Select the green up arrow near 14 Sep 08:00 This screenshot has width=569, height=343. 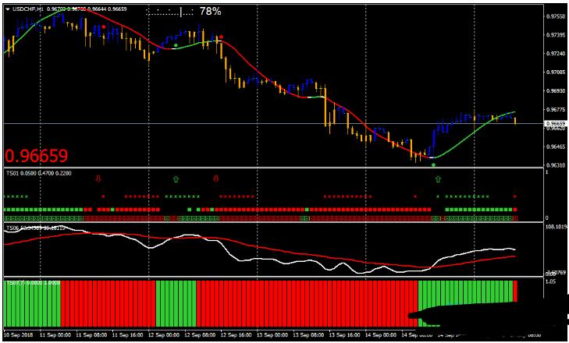(x=438, y=179)
